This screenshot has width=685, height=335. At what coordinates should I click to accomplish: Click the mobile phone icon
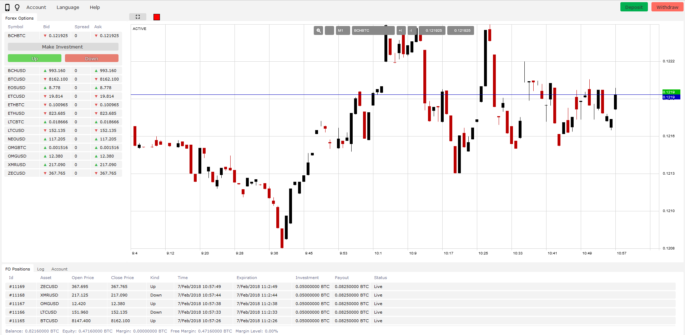click(7, 7)
